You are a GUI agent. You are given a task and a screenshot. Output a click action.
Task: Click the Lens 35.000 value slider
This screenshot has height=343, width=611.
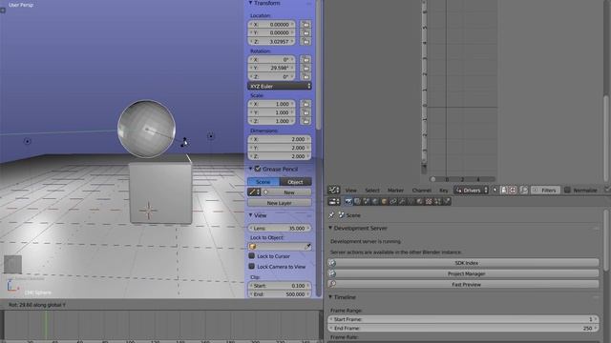[280, 229]
